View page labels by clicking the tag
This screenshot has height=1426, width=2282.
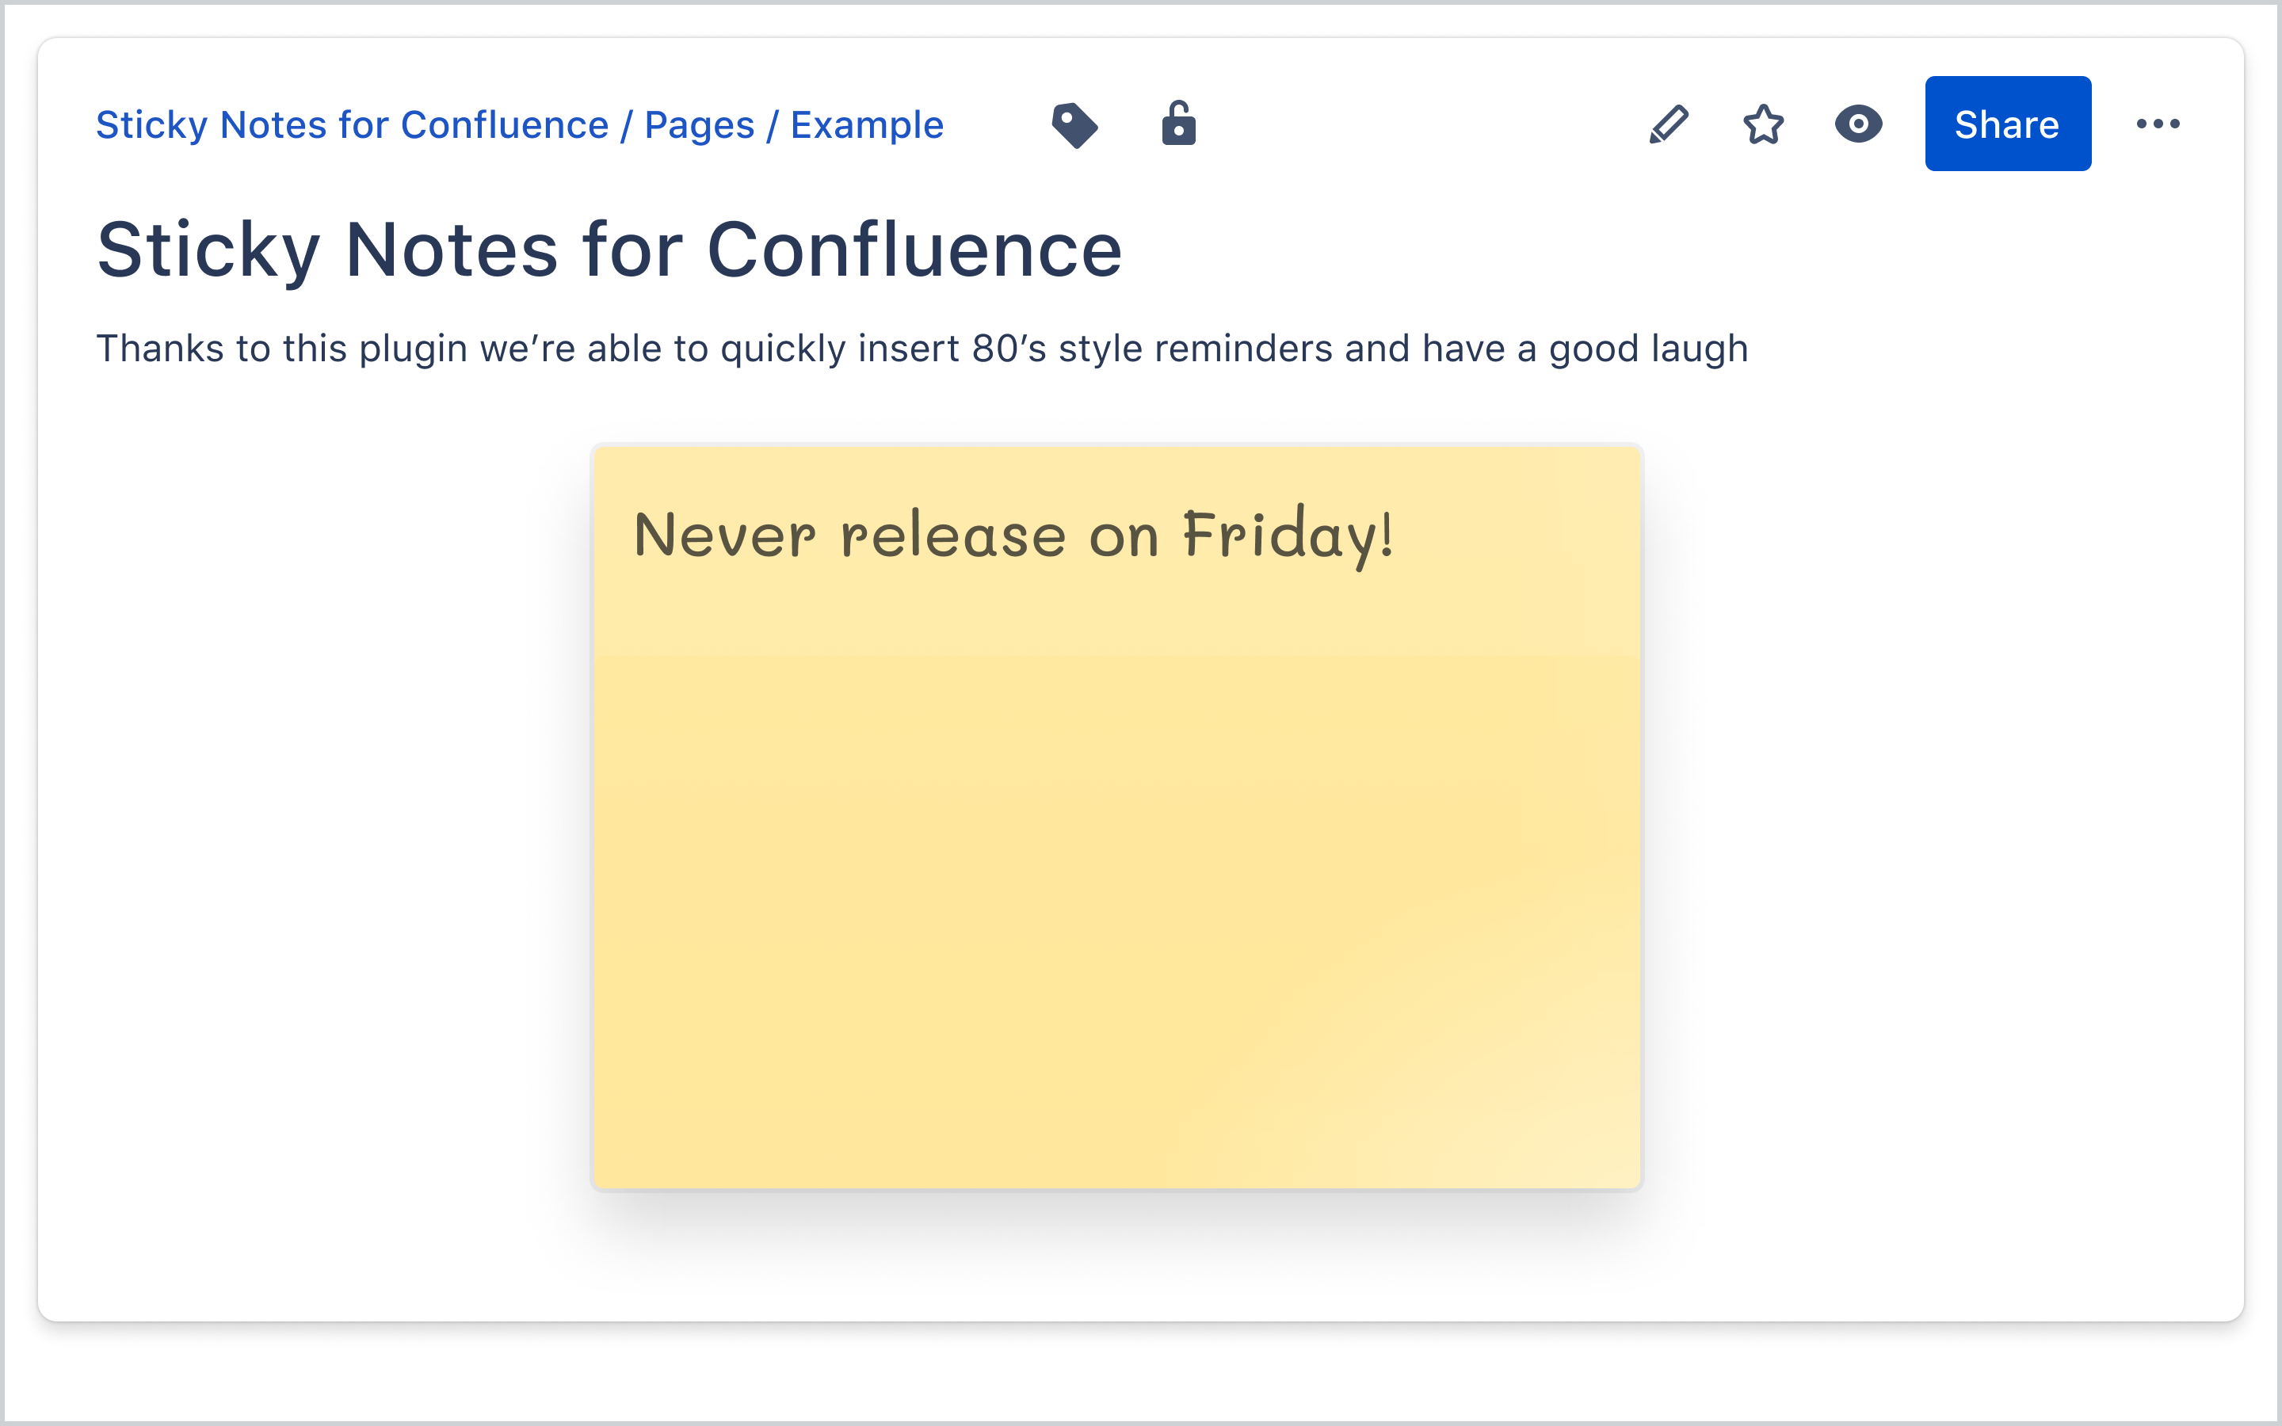[x=1077, y=124]
